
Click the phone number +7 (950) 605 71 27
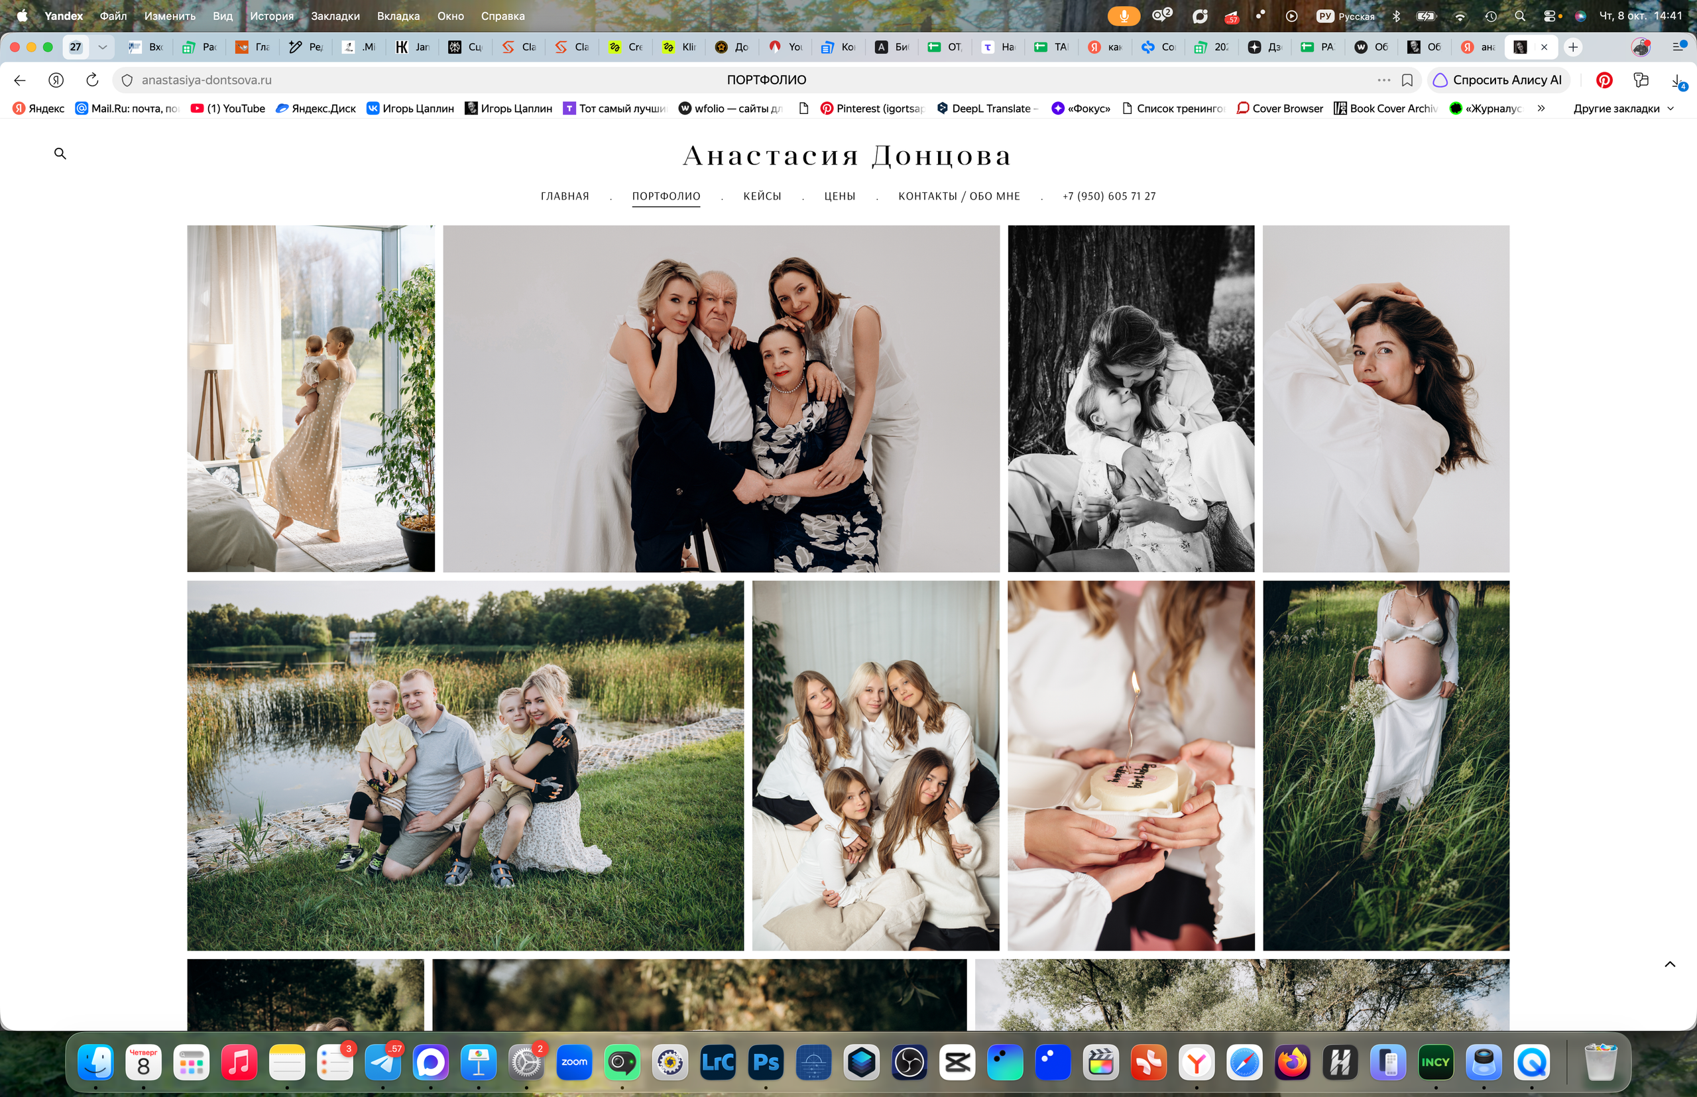tap(1108, 196)
